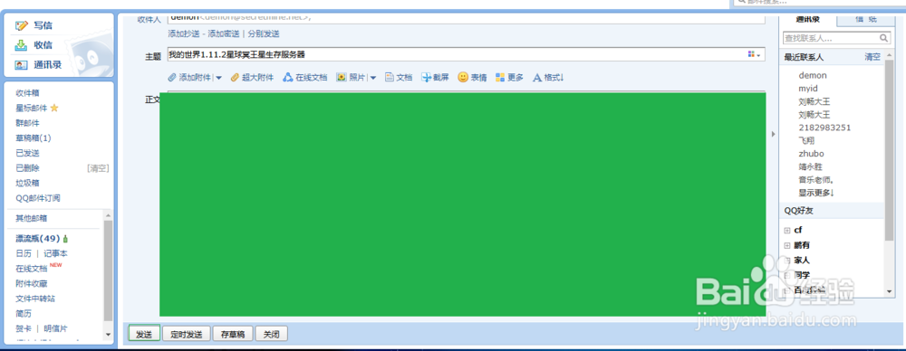Save draft with 存草稿 button

[234, 334]
